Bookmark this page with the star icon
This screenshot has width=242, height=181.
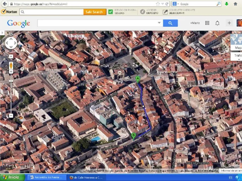[158, 4]
